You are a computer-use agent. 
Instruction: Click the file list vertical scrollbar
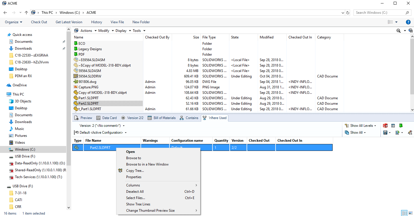click(x=412, y=73)
